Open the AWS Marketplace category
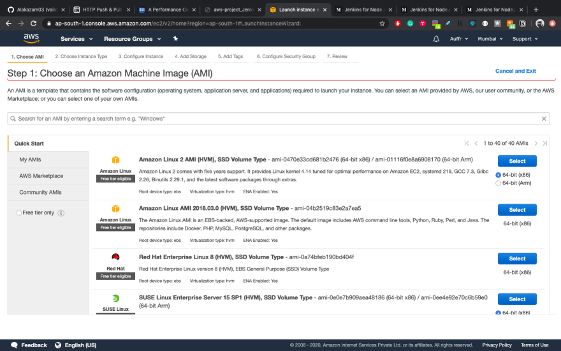This screenshot has width=561, height=351. (48, 176)
